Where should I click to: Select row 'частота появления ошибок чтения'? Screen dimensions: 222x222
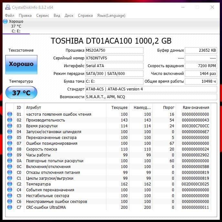coord(109,114)
